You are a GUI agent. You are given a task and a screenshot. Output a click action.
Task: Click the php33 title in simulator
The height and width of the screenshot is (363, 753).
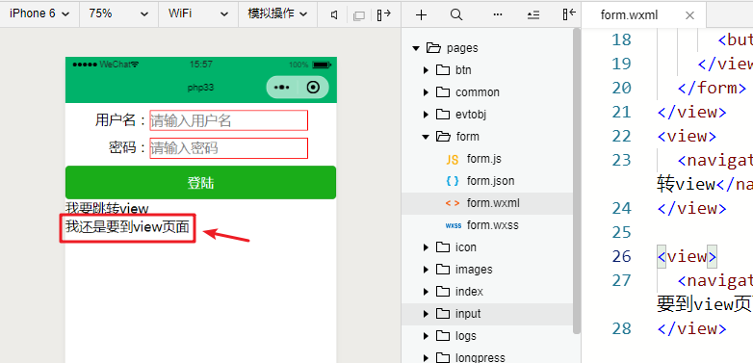(x=200, y=88)
